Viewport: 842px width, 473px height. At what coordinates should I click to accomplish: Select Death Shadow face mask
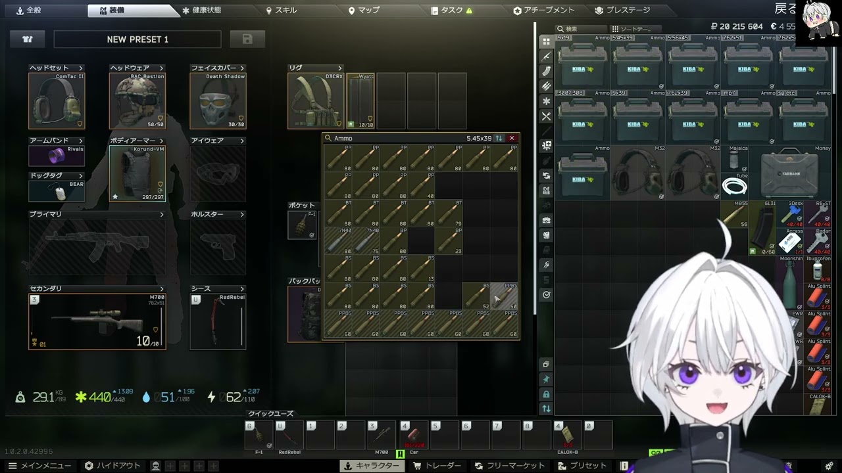pos(218,101)
